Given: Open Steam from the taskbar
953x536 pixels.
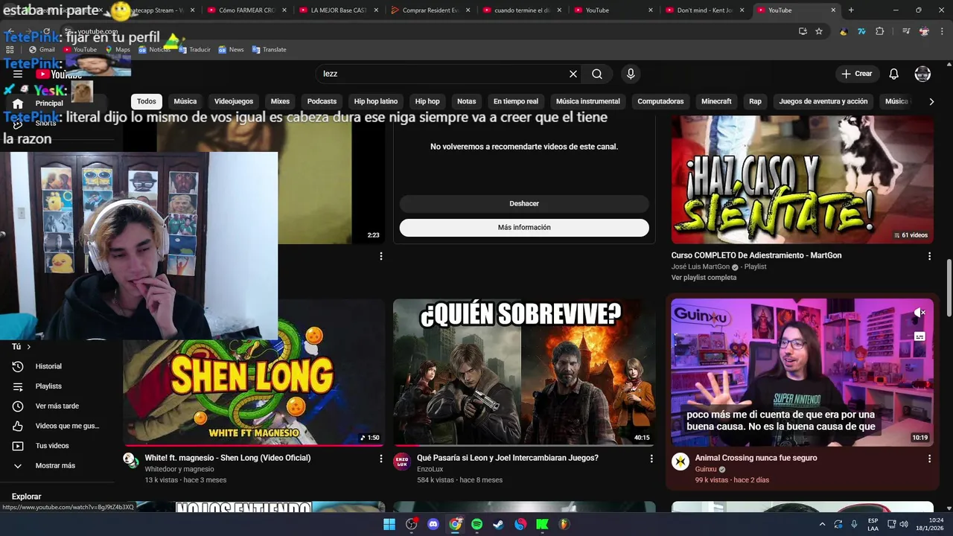Looking at the screenshot, I should 498,524.
